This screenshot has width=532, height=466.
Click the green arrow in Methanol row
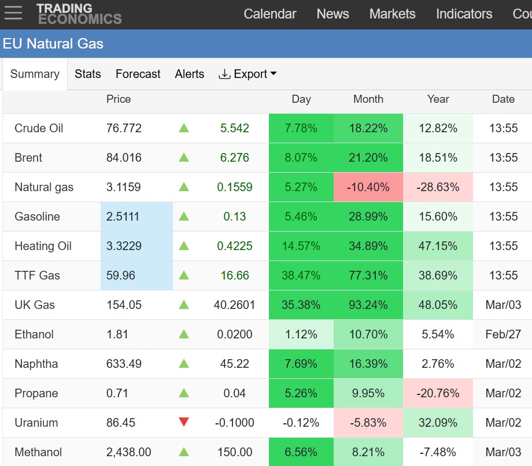pos(184,452)
